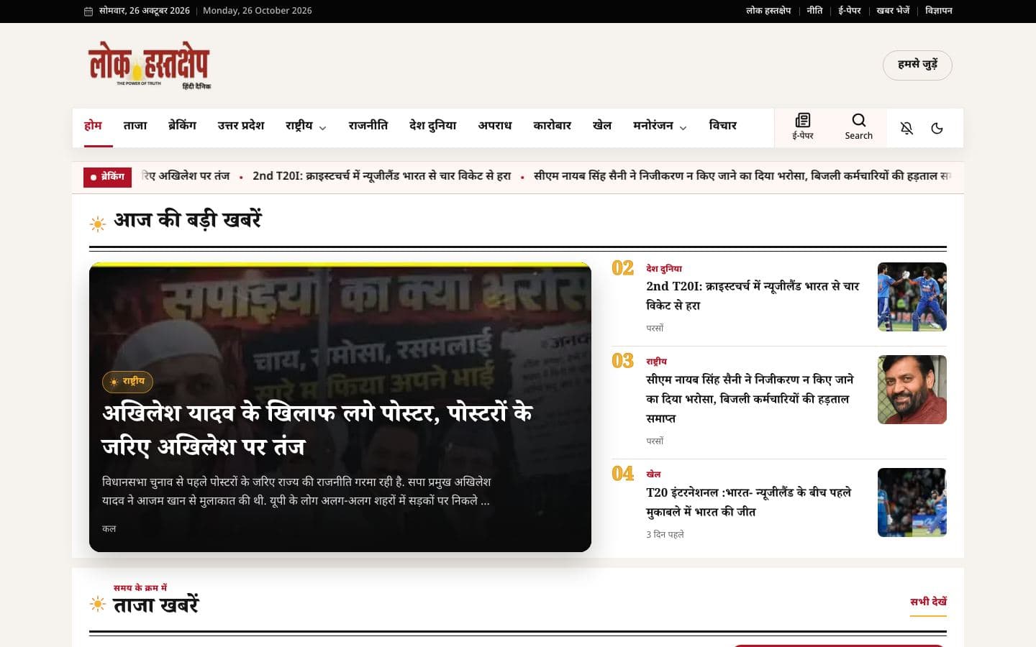Open the ताजा menu item
The image size is (1036, 647).
tap(135, 126)
